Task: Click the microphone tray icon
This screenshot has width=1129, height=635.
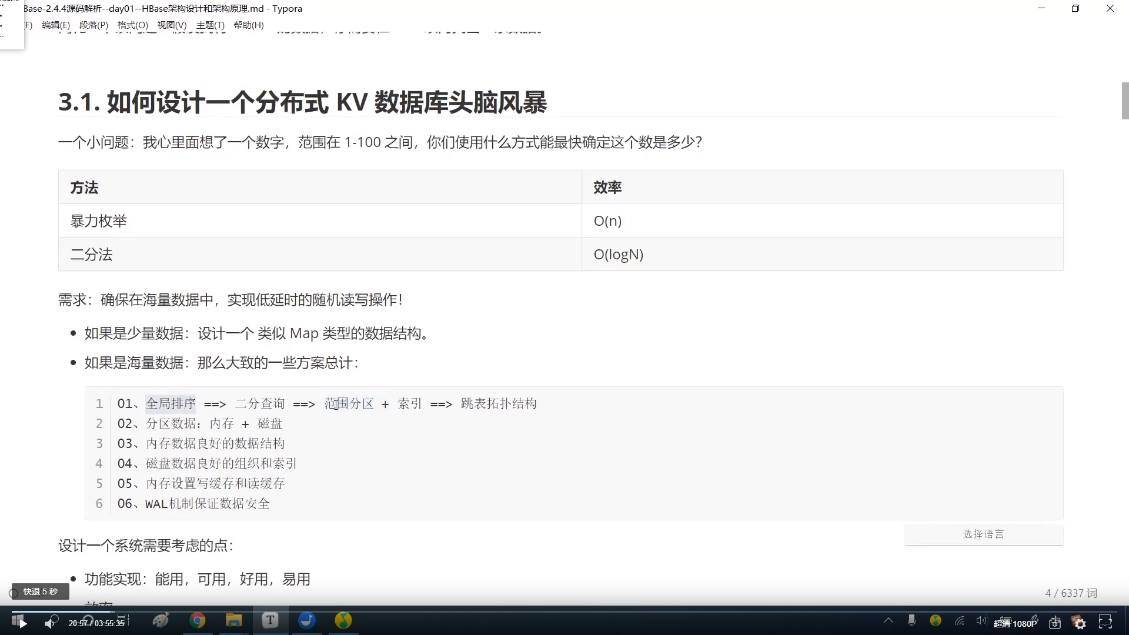Action: tap(911, 620)
